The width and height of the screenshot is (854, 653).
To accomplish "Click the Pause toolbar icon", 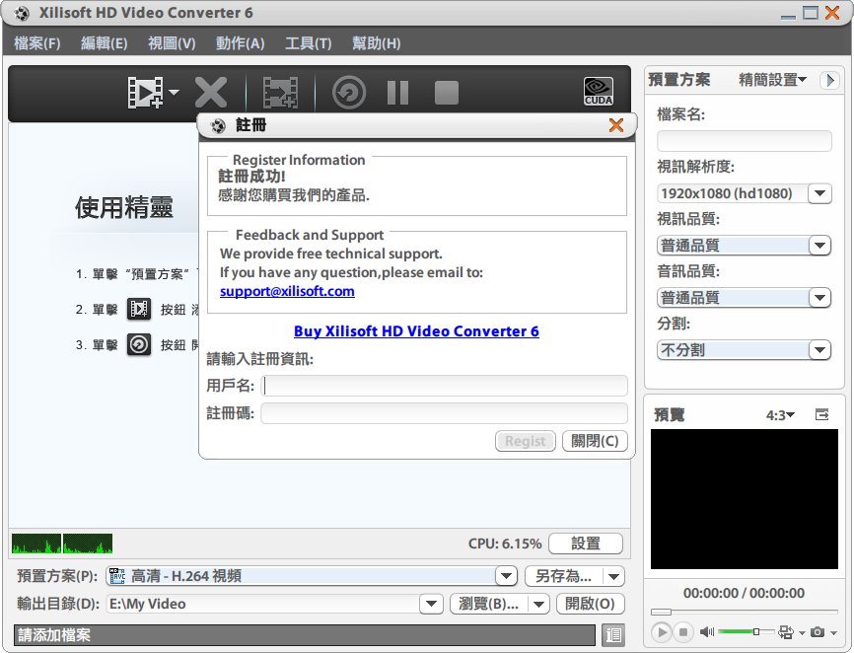I will pos(397,92).
